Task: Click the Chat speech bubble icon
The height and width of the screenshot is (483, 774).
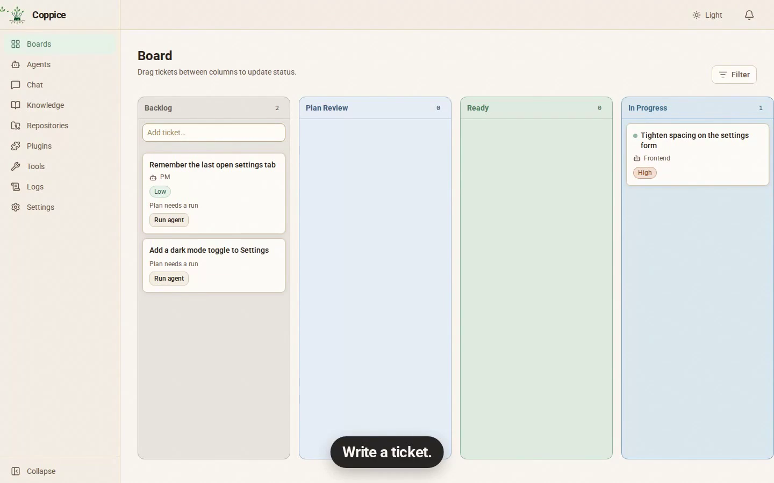Action: tap(16, 85)
